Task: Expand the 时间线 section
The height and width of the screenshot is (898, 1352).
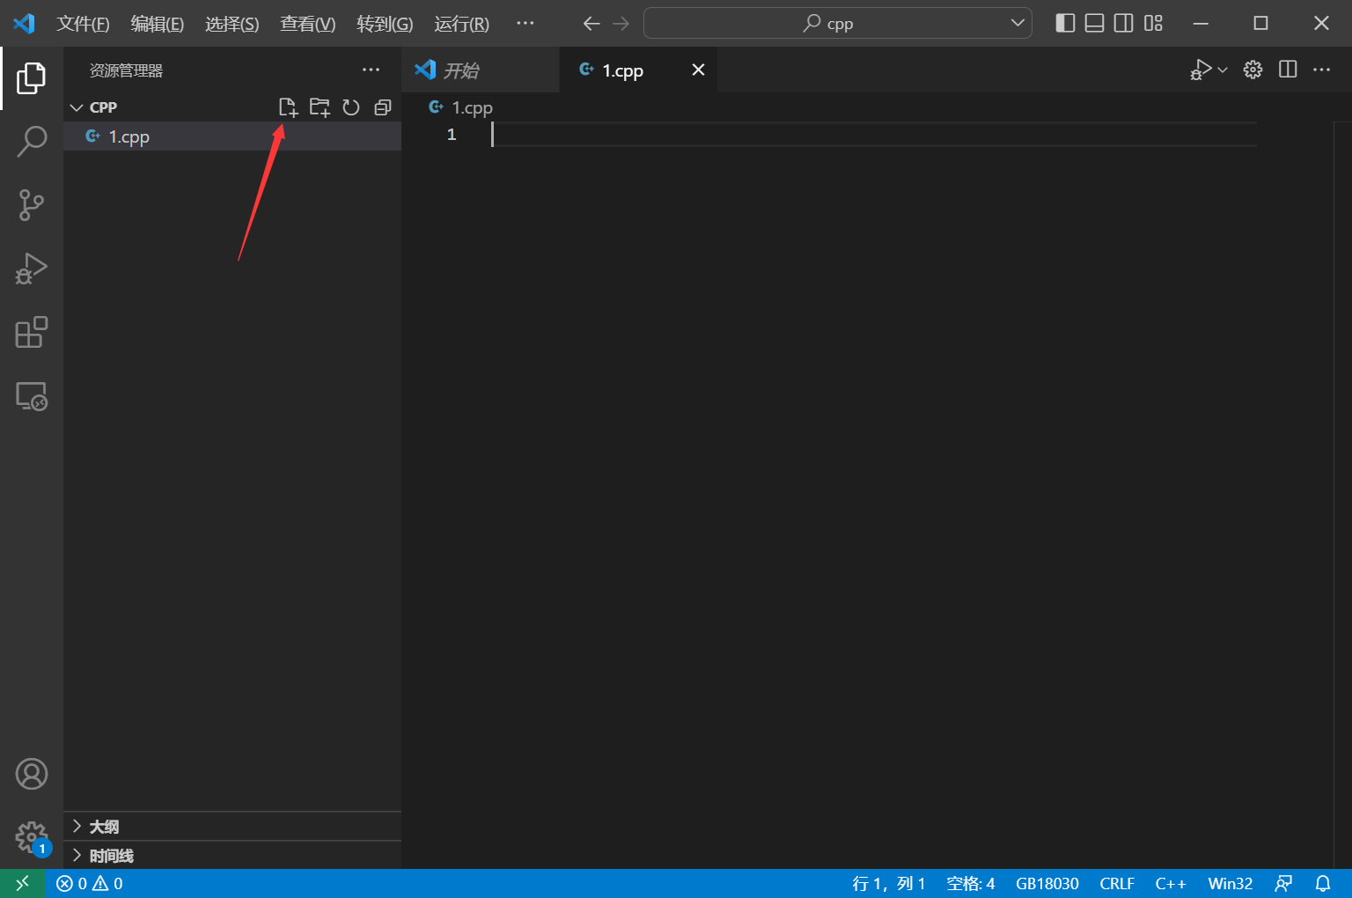Action: pyautogui.click(x=232, y=855)
